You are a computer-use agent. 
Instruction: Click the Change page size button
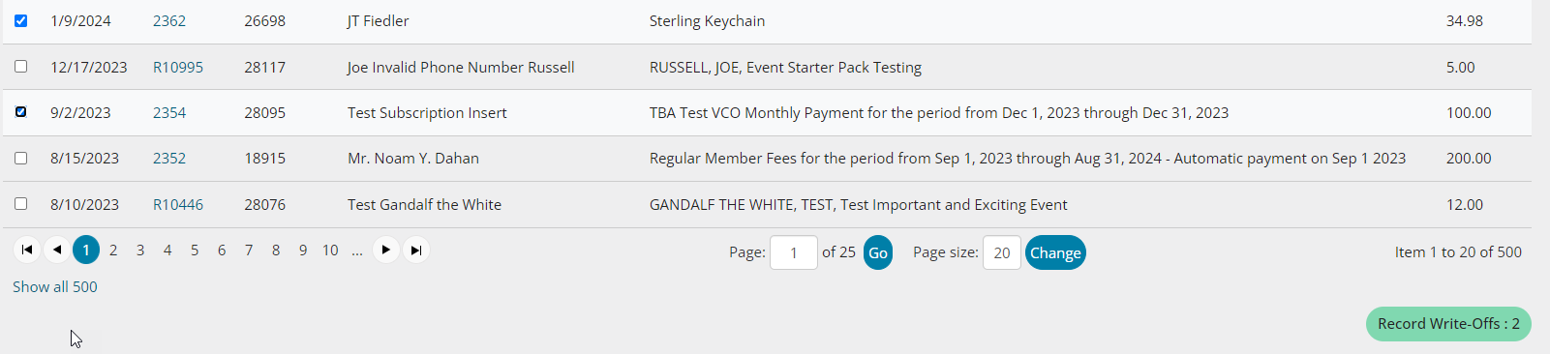tap(1055, 252)
